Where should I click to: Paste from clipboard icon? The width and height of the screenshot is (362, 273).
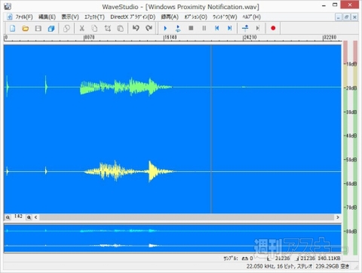(121, 28)
